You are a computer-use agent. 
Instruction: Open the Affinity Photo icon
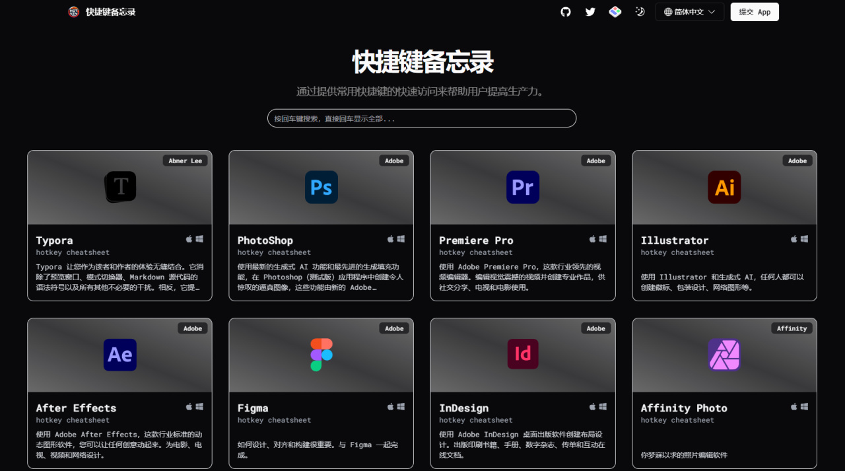(x=725, y=355)
